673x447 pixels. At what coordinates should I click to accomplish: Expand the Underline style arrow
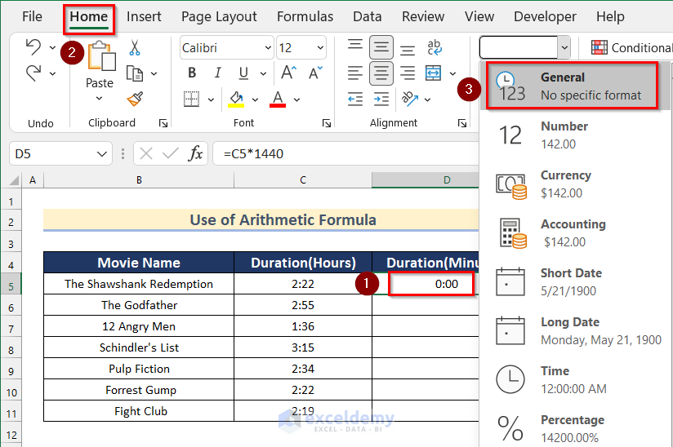263,73
